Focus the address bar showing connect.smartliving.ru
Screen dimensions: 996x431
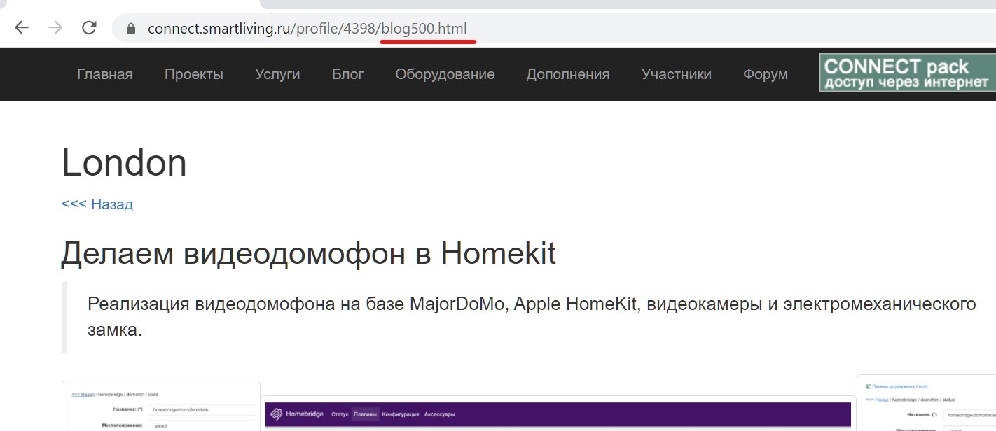point(553,29)
